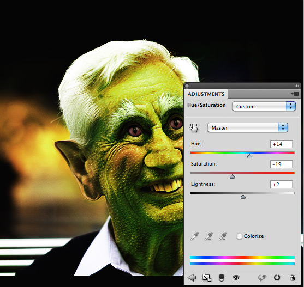The image size is (304, 287).
Task: Open the Adjustments panel options menu
Action: coord(295,94)
